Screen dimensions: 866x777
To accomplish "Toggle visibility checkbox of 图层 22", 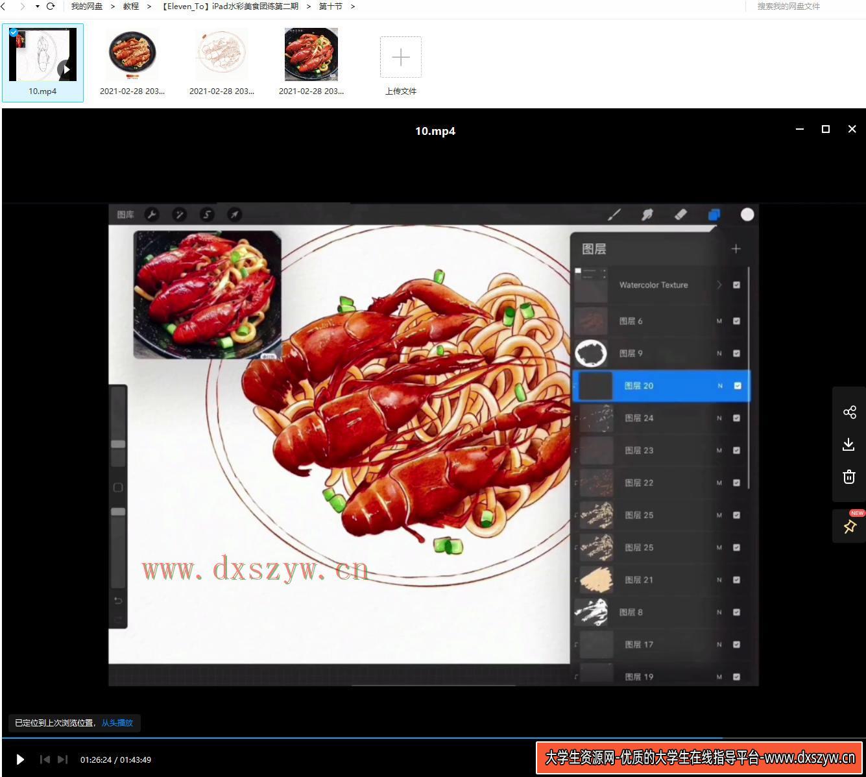I will coord(736,483).
